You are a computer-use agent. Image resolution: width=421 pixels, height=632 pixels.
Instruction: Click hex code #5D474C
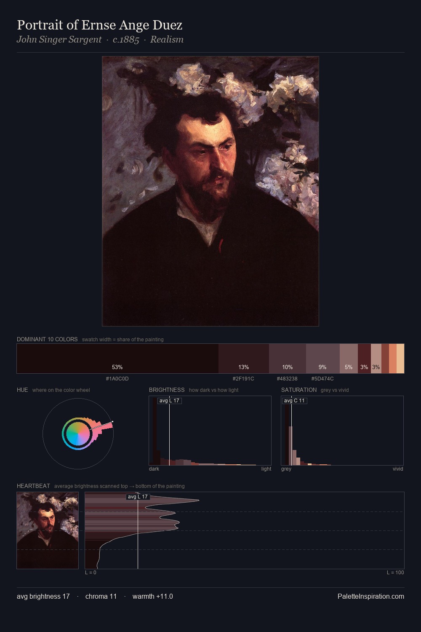click(322, 379)
